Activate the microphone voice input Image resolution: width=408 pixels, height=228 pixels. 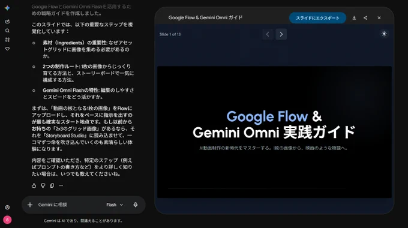click(x=136, y=205)
